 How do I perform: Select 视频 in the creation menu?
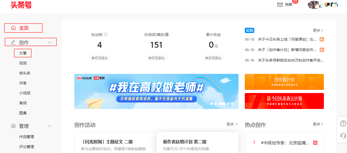23,63
